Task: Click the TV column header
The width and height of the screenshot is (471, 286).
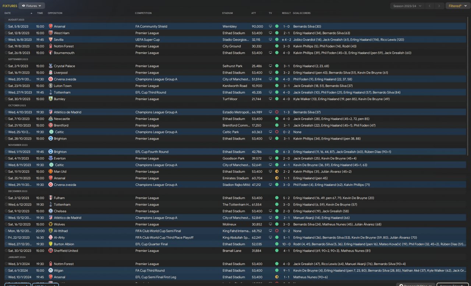Action: pos(270,13)
